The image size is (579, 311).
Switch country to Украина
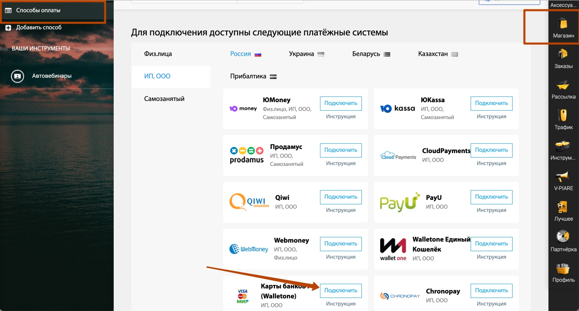click(x=306, y=54)
